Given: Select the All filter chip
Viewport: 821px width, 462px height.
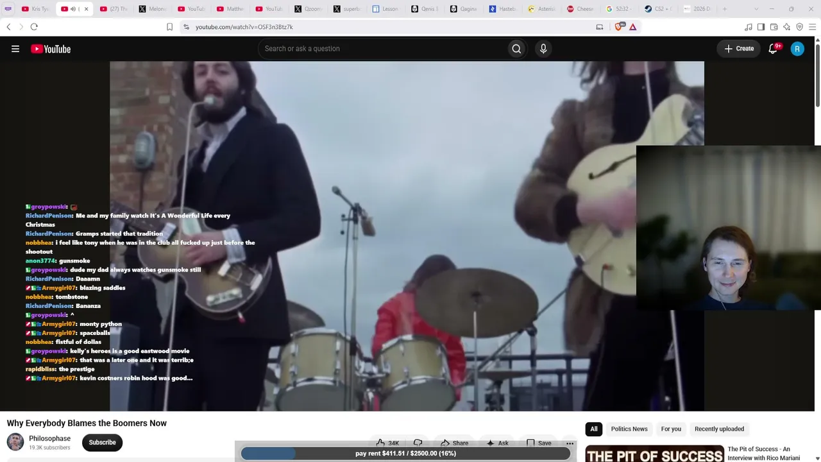Looking at the screenshot, I should click(x=594, y=429).
